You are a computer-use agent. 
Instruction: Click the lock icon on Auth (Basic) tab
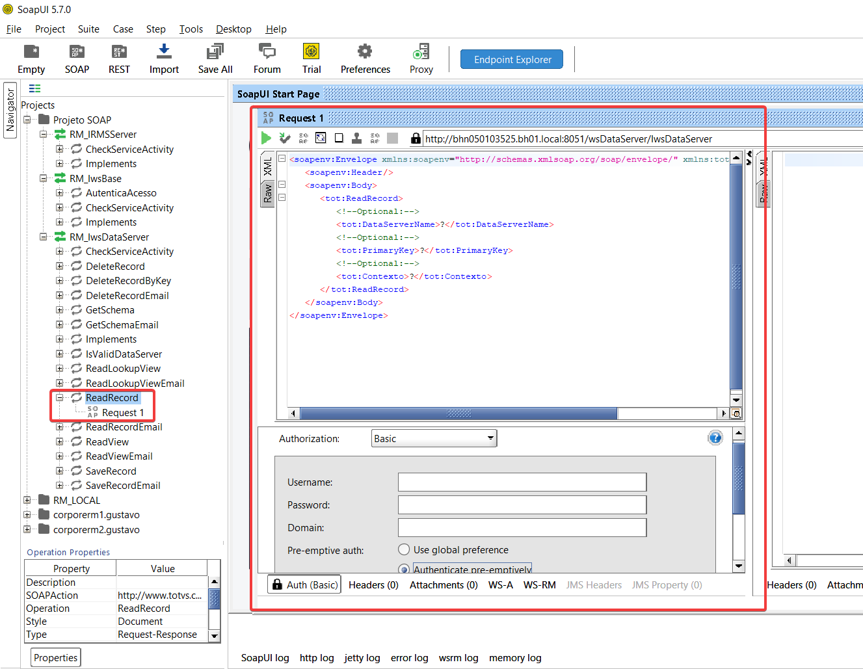[277, 584]
